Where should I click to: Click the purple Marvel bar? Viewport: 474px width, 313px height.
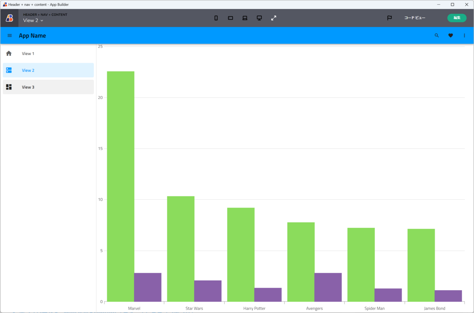(x=148, y=287)
